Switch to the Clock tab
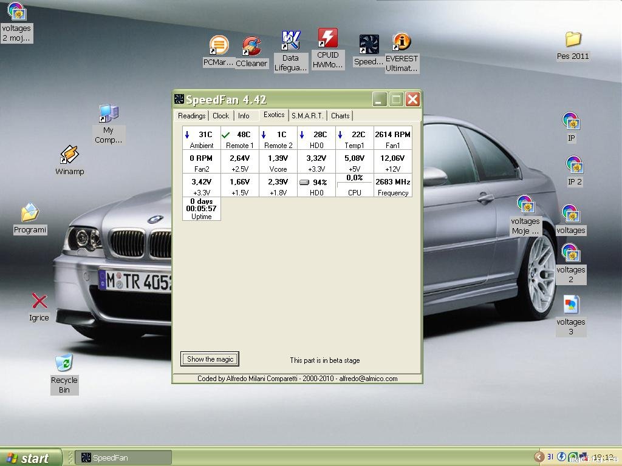 pyautogui.click(x=220, y=116)
